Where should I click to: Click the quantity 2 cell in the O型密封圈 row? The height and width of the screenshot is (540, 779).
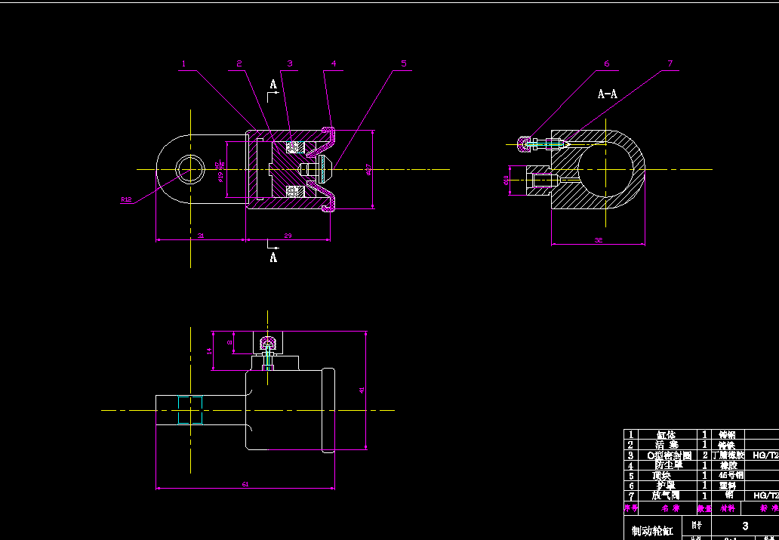704,455
